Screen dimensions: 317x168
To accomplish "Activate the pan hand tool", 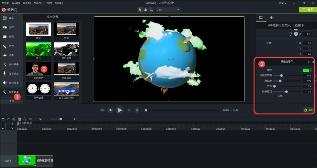I will (146, 10).
